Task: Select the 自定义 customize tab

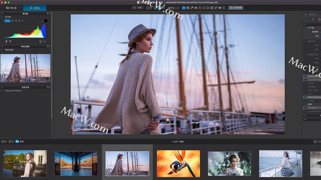Action: [35, 8]
